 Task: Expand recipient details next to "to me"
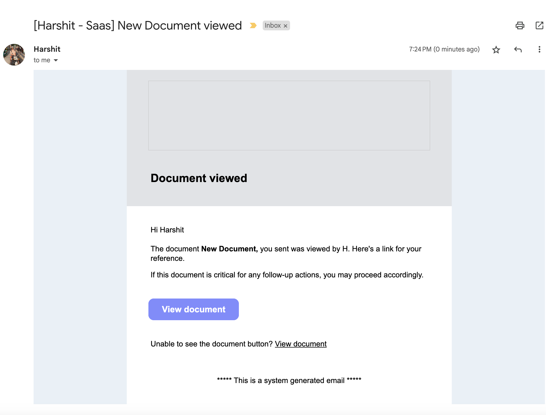point(56,60)
